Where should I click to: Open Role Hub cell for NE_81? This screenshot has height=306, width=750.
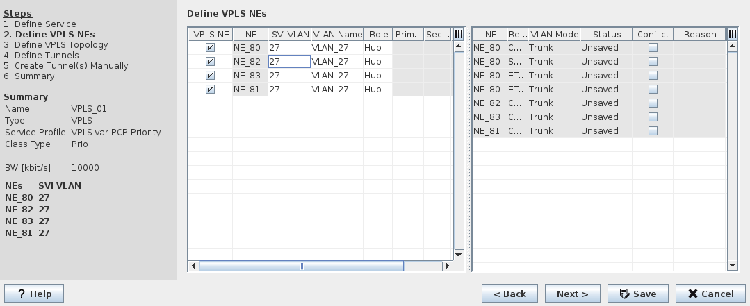[x=377, y=90]
